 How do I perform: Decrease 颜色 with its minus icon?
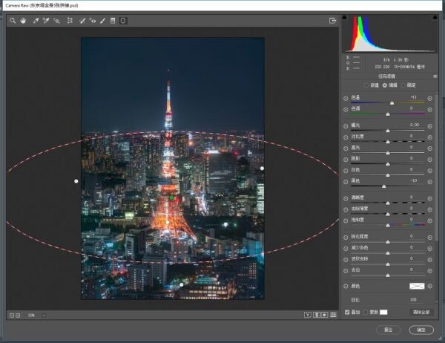tap(346, 286)
